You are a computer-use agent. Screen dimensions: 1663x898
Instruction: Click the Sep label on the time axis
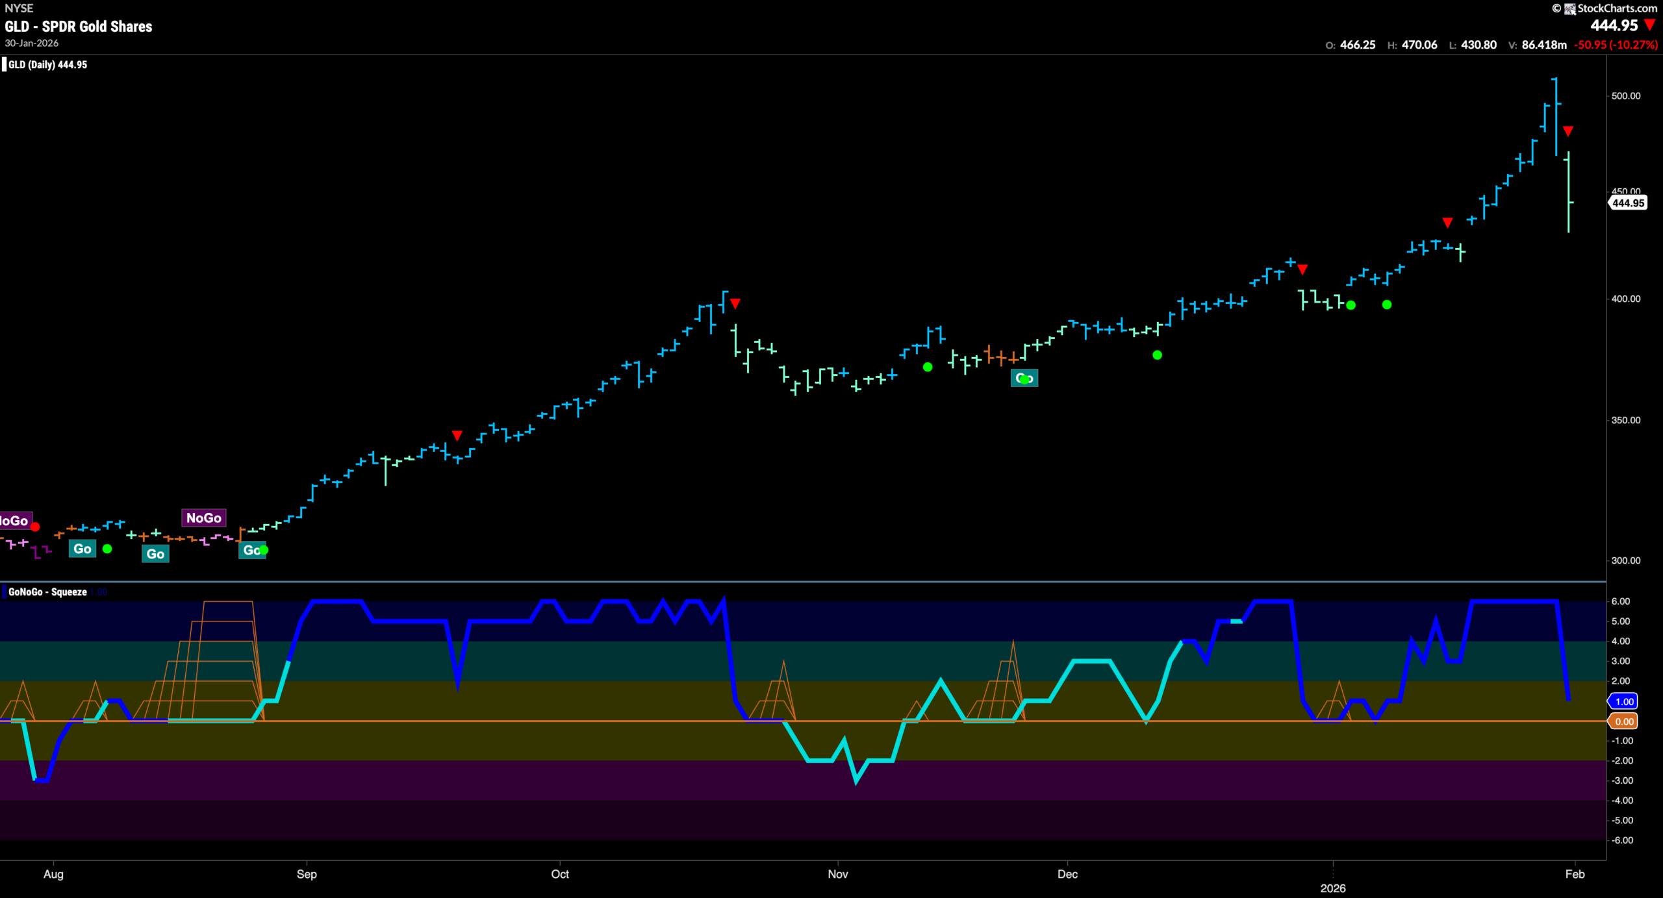(307, 874)
